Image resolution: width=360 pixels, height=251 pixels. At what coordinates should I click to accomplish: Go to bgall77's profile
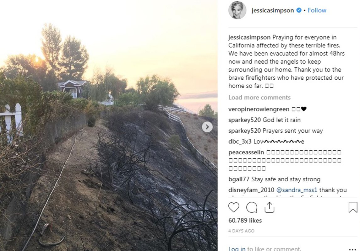click(239, 179)
